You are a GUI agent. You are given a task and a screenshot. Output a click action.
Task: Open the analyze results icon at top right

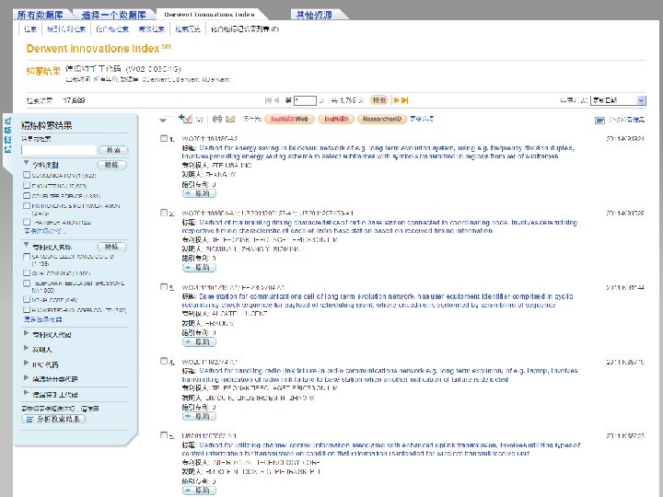click(x=599, y=121)
